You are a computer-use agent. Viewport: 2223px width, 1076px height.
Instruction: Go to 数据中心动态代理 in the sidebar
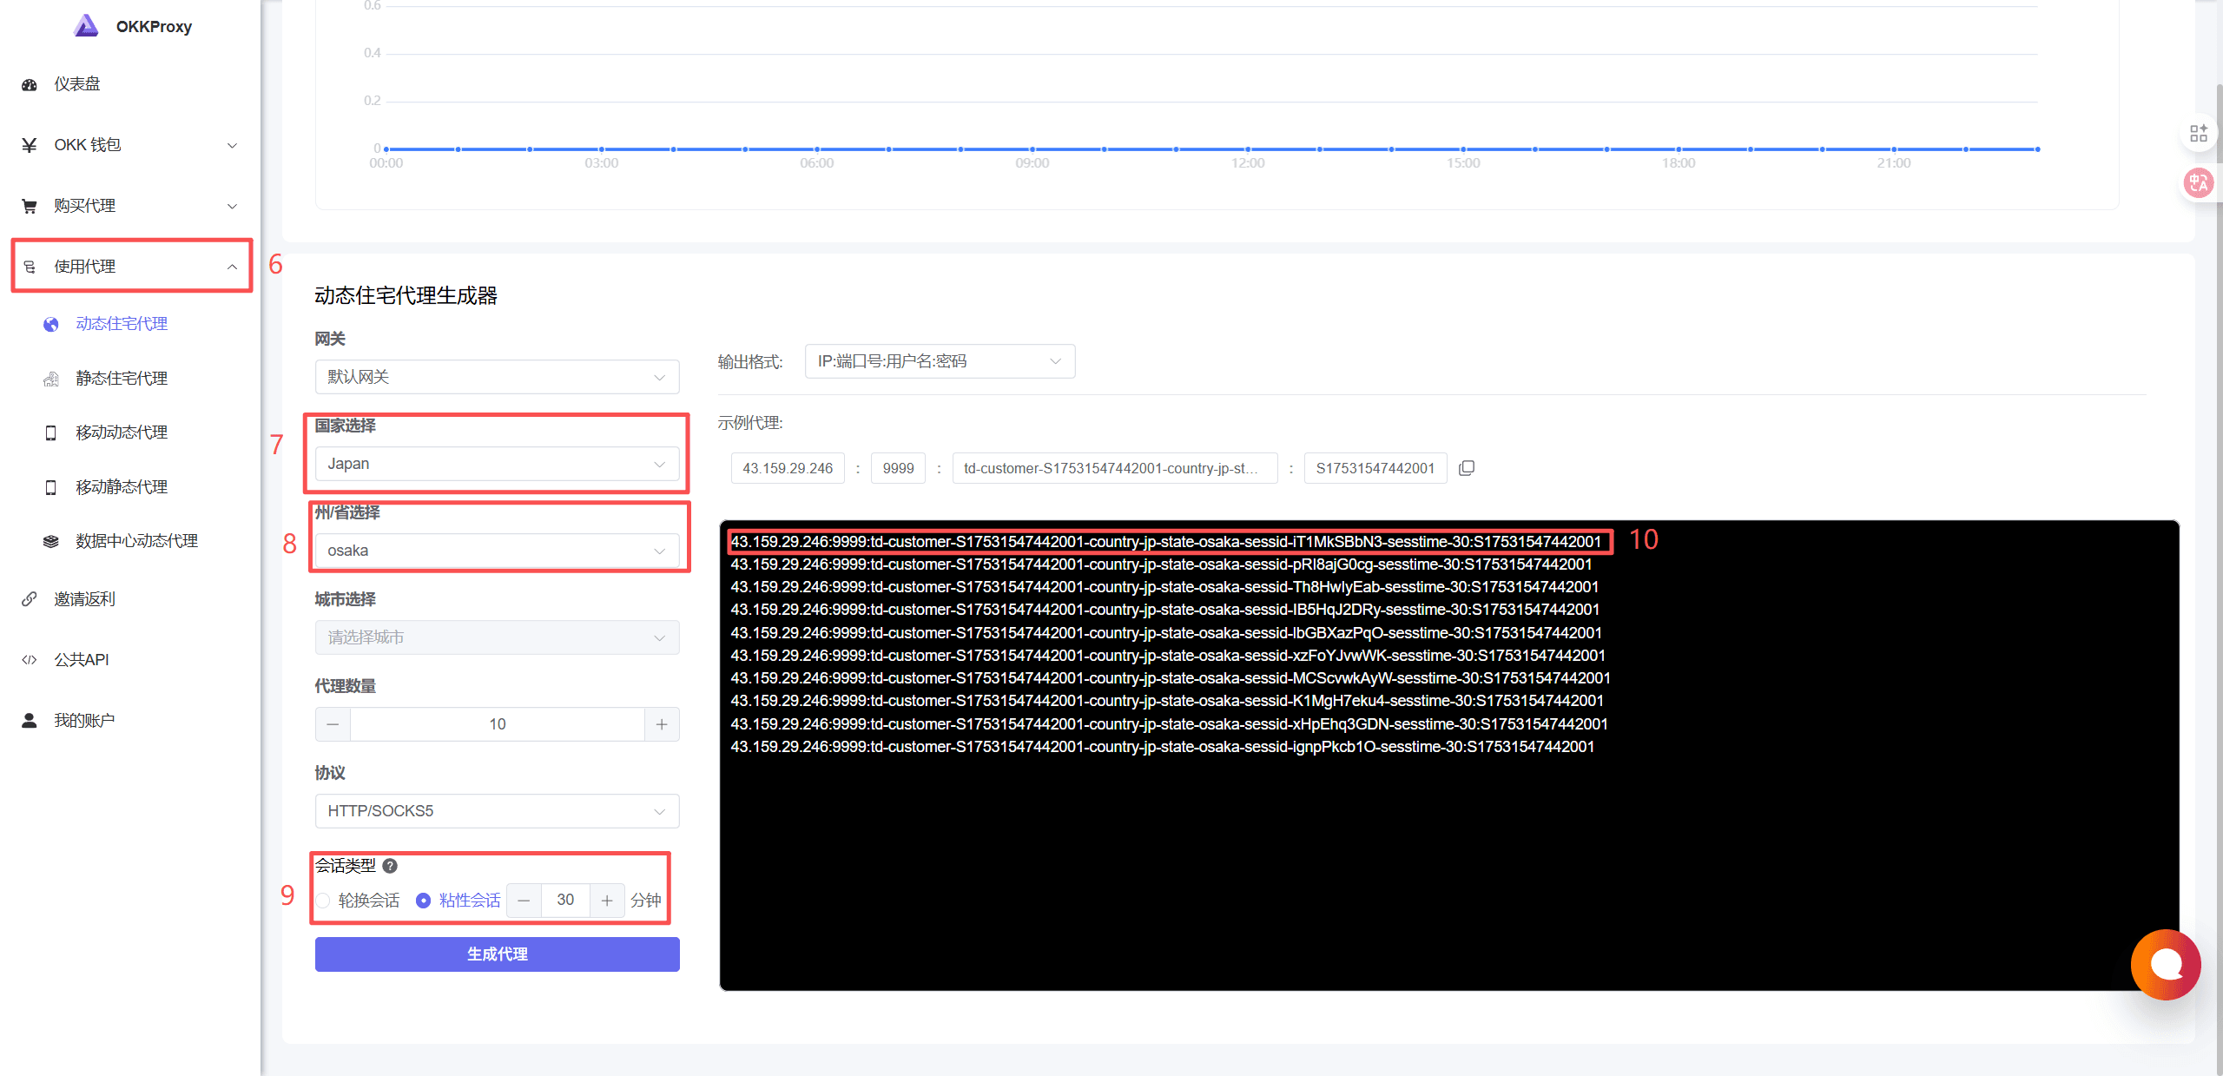tap(136, 541)
